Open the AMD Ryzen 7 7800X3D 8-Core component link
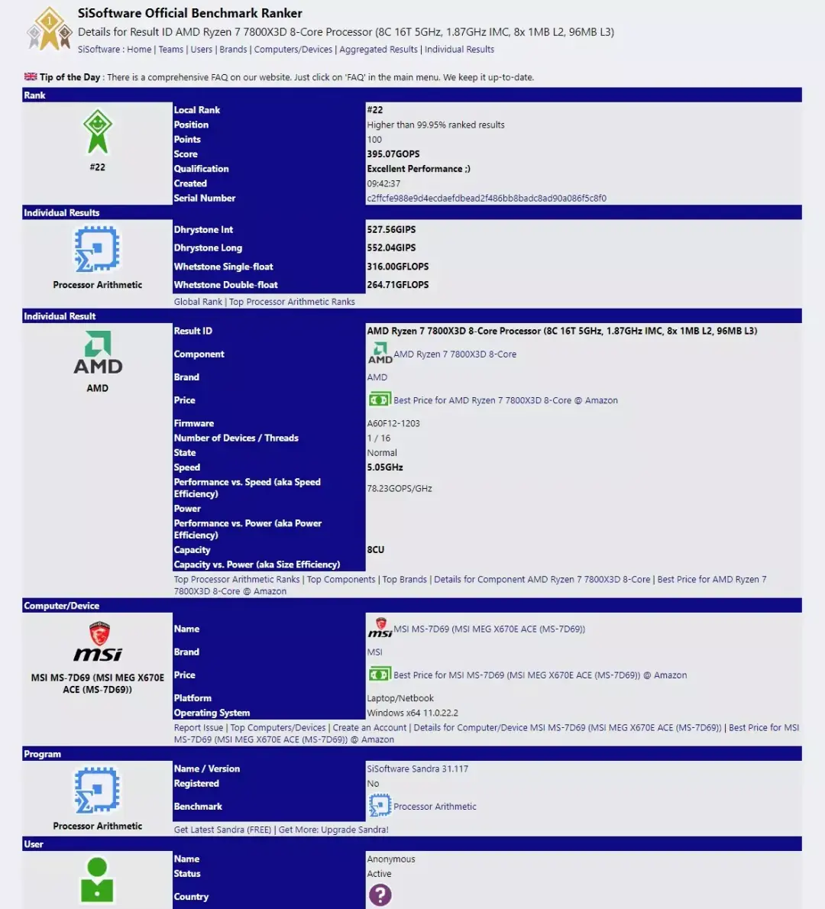Viewport: 825px width, 909px height. tap(455, 354)
